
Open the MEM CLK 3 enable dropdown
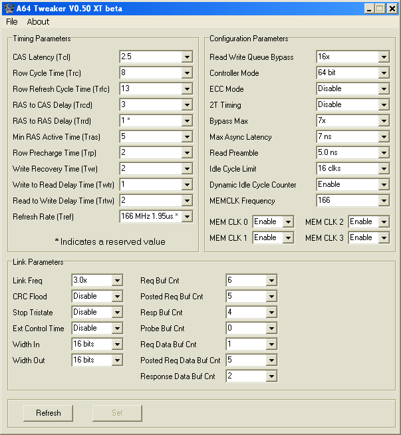[384, 237]
